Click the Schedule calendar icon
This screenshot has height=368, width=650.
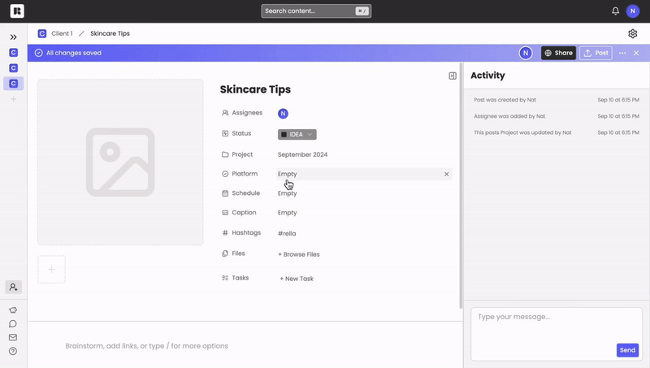[x=225, y=193]
